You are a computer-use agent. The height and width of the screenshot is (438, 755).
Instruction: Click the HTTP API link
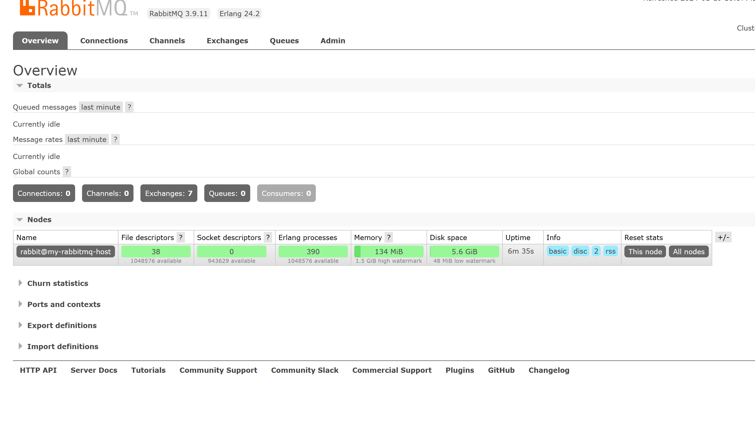(x=38, y=370)
